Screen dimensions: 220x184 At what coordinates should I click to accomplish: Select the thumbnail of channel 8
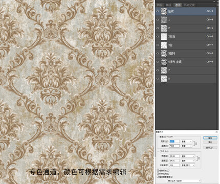(164, 79)
